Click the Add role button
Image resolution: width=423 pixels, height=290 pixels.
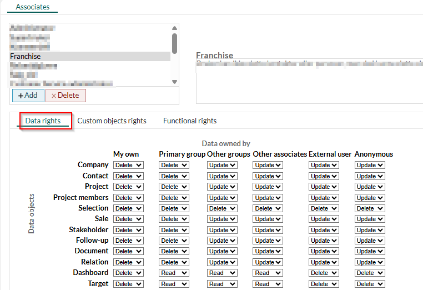[x=28, y=96]
